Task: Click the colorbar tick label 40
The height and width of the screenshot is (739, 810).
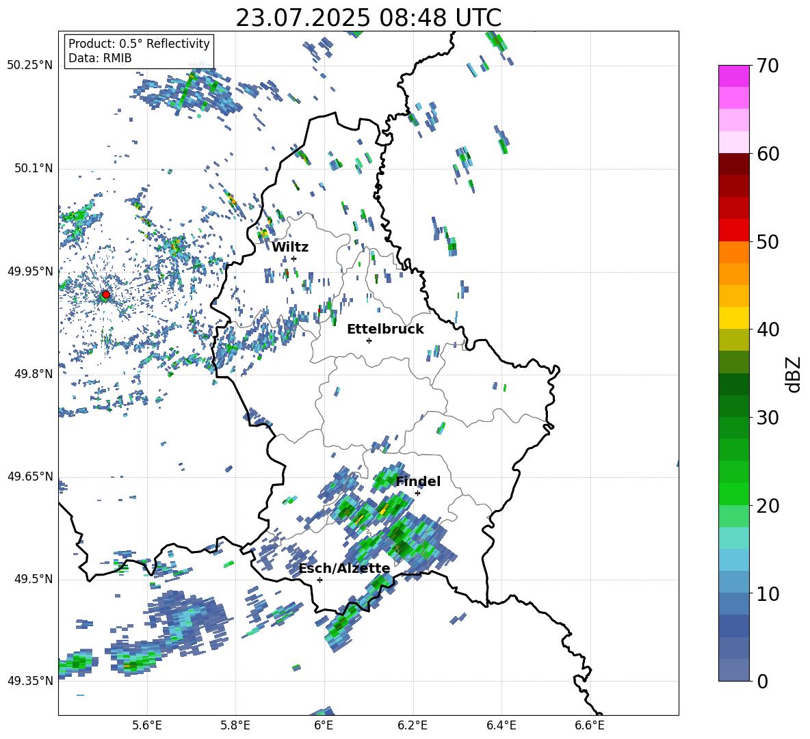Action: click(x=768, y=330)
